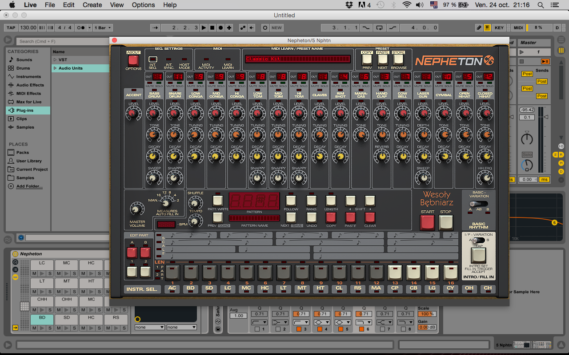
Task: Adjust the MASTER VOLUME knob in Nepheton
Action: click(137, 209)
